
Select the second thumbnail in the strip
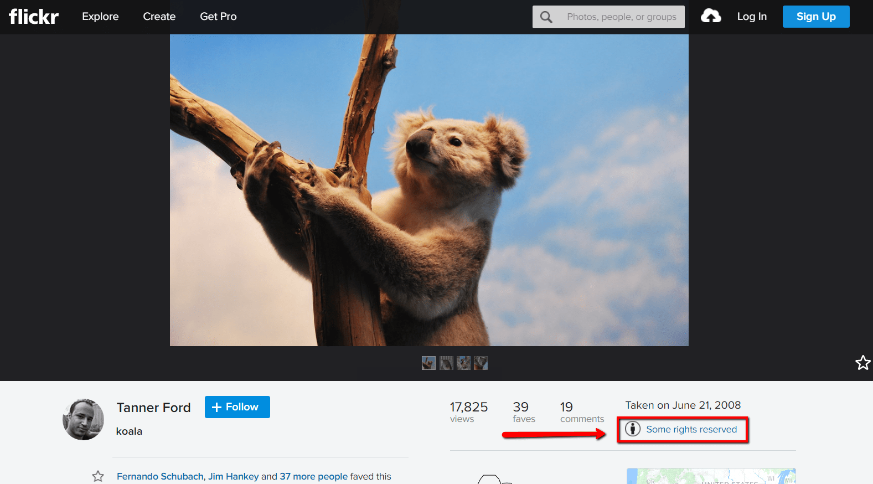[x=446, y=363]
